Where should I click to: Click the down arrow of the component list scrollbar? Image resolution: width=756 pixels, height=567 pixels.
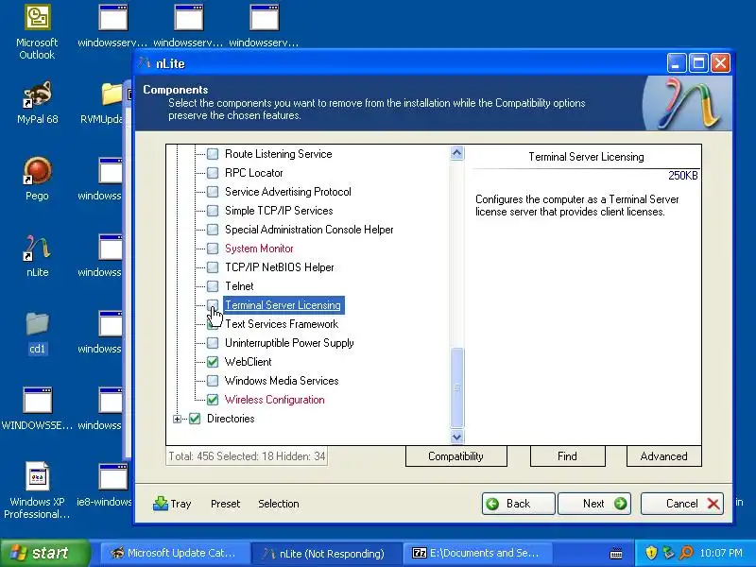[456, 437]
